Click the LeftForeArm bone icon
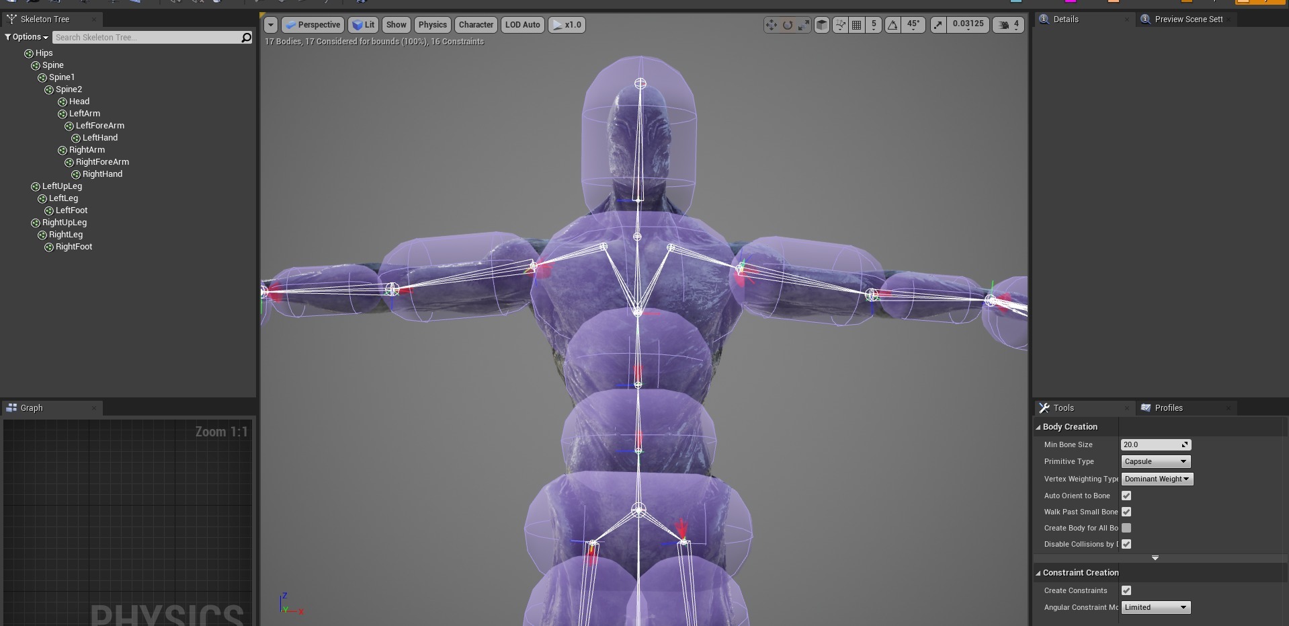This screenshot has height=626, width=1289. 69,126
